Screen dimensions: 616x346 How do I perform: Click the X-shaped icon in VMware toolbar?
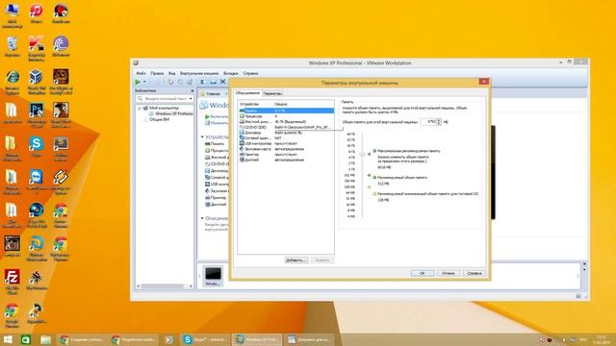222,82
